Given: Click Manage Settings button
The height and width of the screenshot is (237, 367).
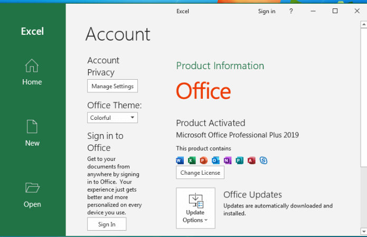Looking at the screenshot, I should point(112,86).
